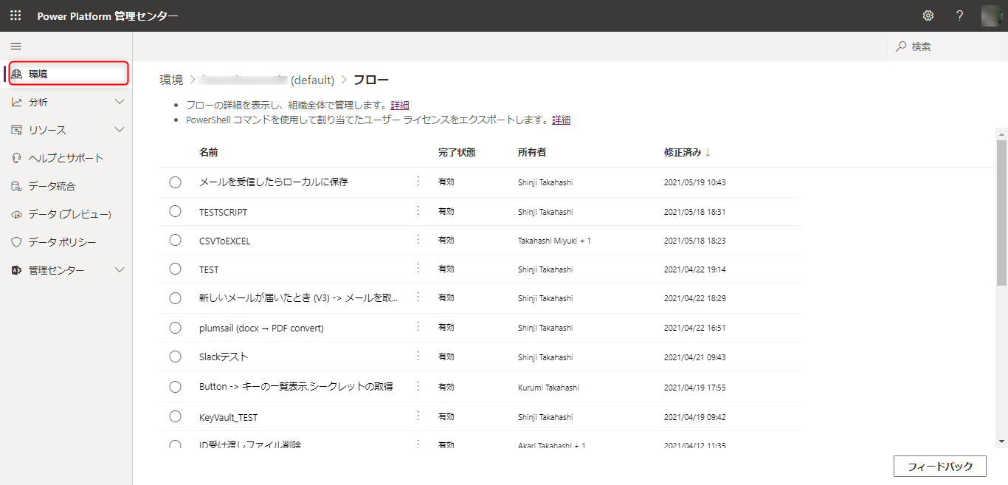Viewport: 1008px width, 485px height.
Task: Open 詳細 link for flow details
Action: [400, 106]
